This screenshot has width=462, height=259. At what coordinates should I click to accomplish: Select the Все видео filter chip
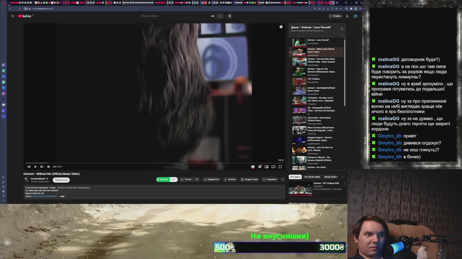pos(295,177)
